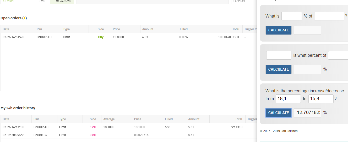Click the Sell label in BNB/USDT history row
348x142 pixels.
click(93, 127)
